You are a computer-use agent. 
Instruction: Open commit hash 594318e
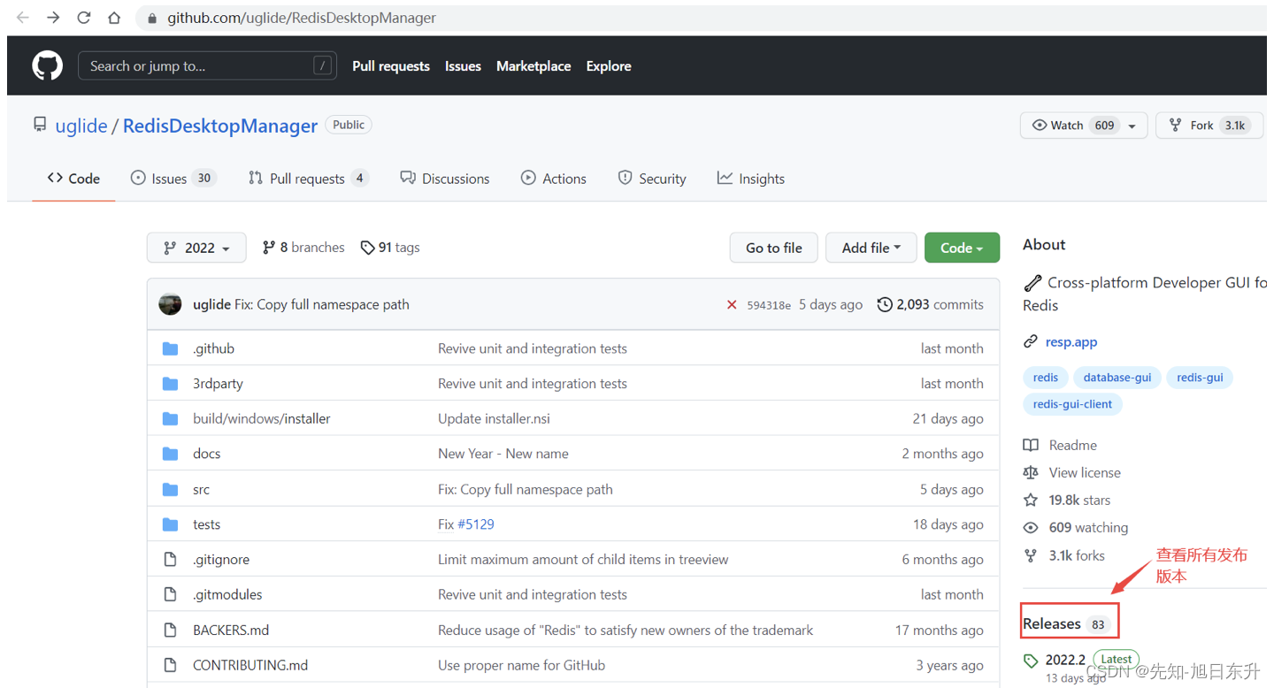click(x=769, y=305)
